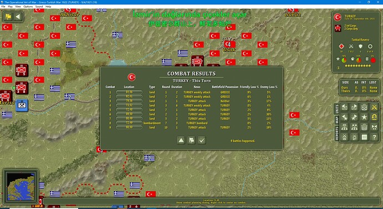
Task: Confirm combat results with checkmark button
Action: tap(201, 140)
